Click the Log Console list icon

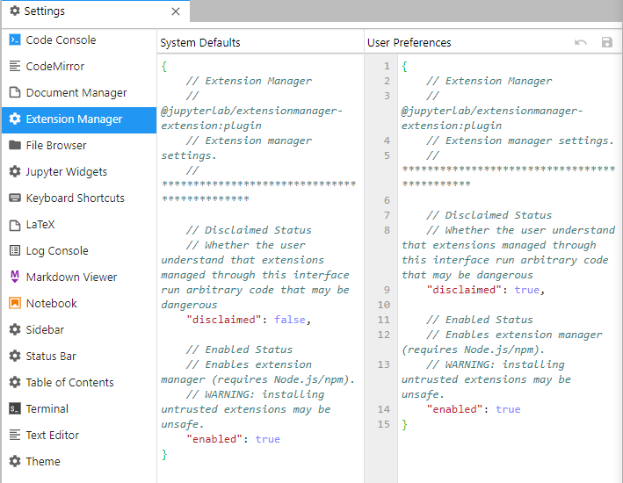pyautogui.click(x=15, y=250)
